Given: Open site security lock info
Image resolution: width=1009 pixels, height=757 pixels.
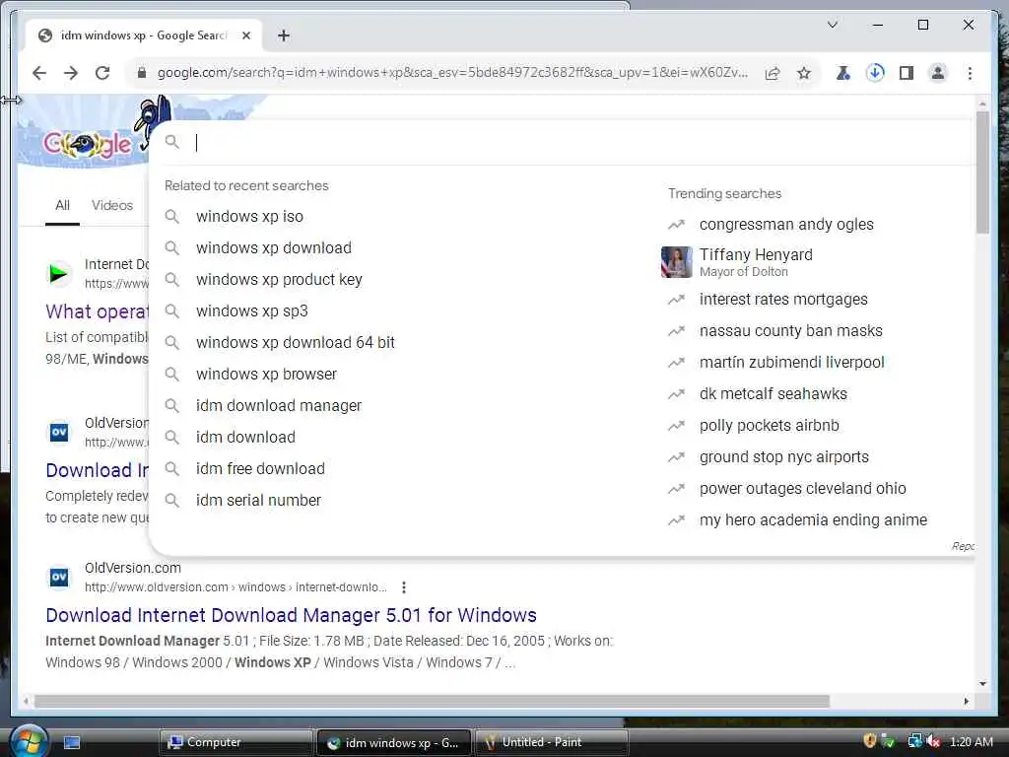Looking at the screenshot, I should click(142, 73).
